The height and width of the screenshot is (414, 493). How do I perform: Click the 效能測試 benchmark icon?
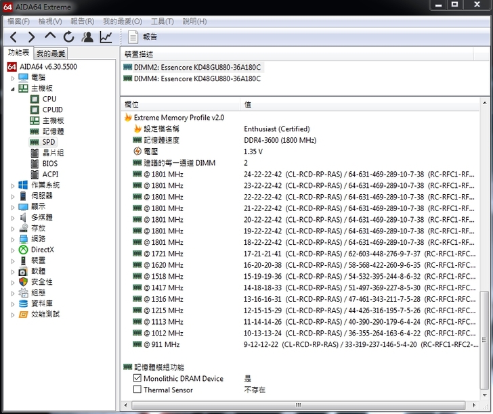click(23, 314)
